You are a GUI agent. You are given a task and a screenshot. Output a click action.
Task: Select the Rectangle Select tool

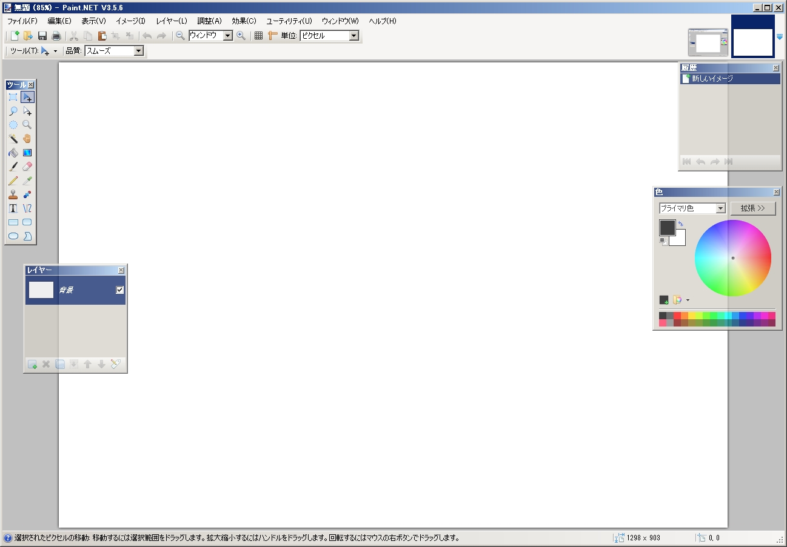13,97
